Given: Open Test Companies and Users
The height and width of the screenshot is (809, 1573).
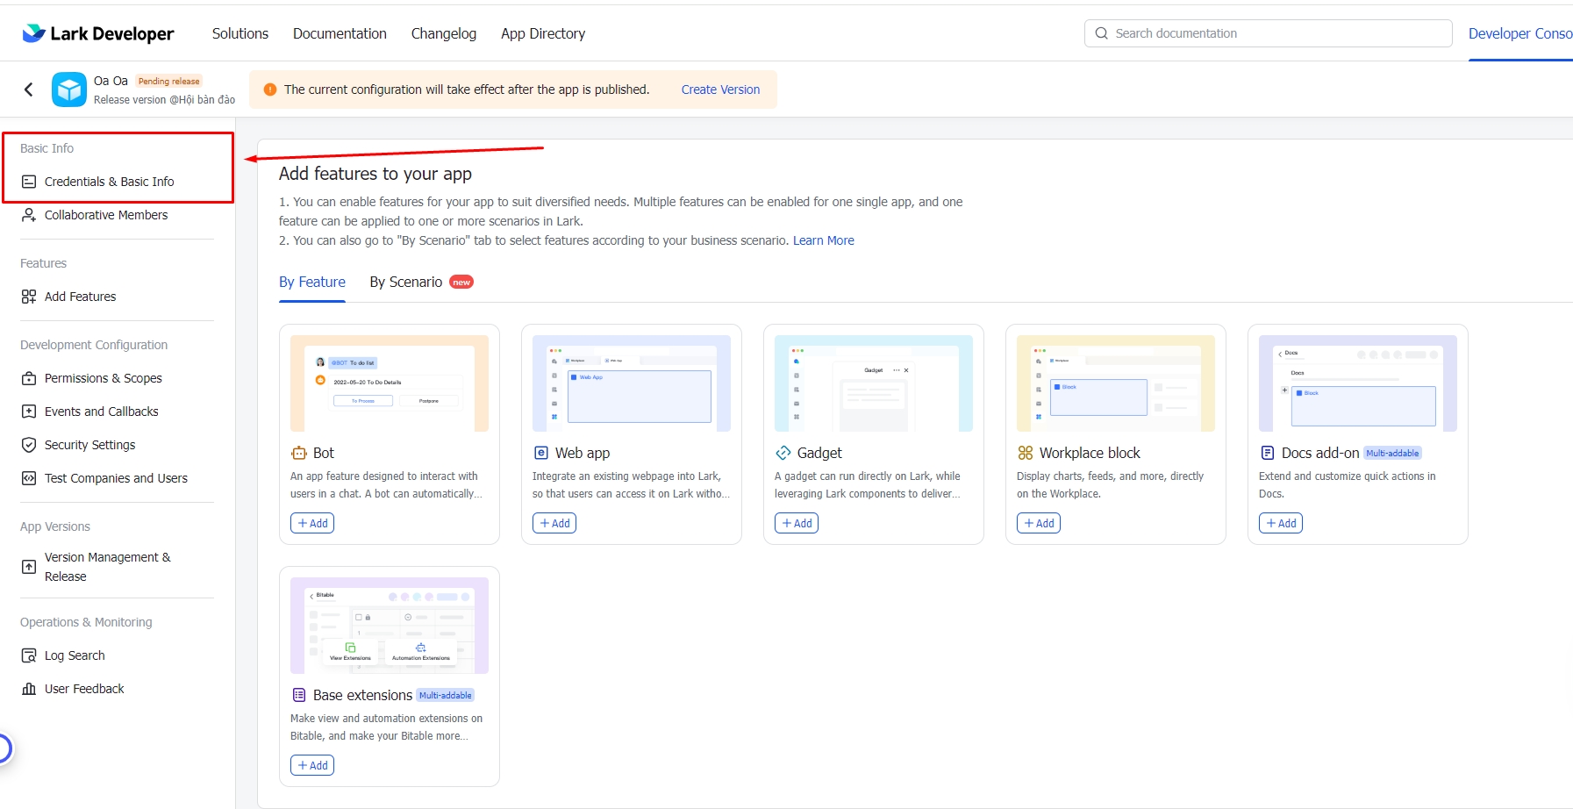Looking at the screenshot, I should tap(116, 478).
